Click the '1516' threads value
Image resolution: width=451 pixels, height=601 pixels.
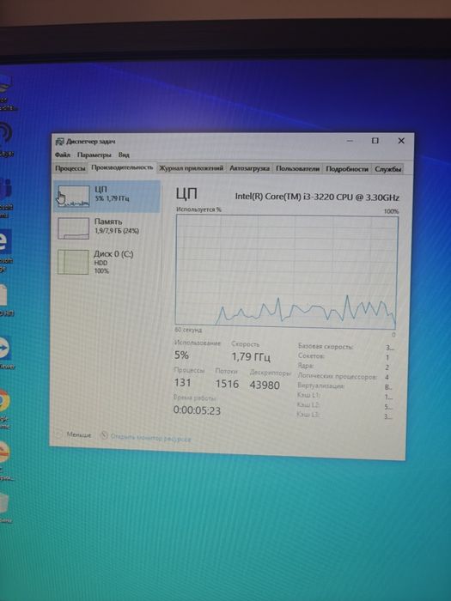(x=227, y=384)
